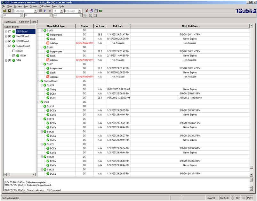Click the Status column header
This screenshot has width=257, height=201.
(x=84, y=26)
